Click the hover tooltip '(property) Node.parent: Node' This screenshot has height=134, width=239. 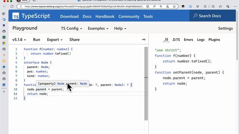62,83
